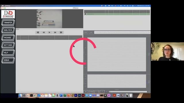
Task: Open Skype from the Dock
Action: [87, 95]
